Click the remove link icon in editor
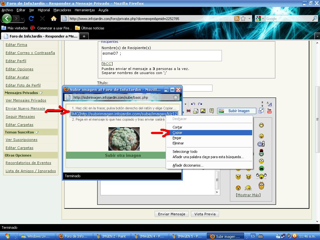The height and width of the screenshot is (240, 320). pos(188,111)
